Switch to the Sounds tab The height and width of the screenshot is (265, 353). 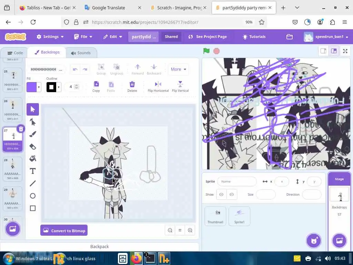[81, 53]
